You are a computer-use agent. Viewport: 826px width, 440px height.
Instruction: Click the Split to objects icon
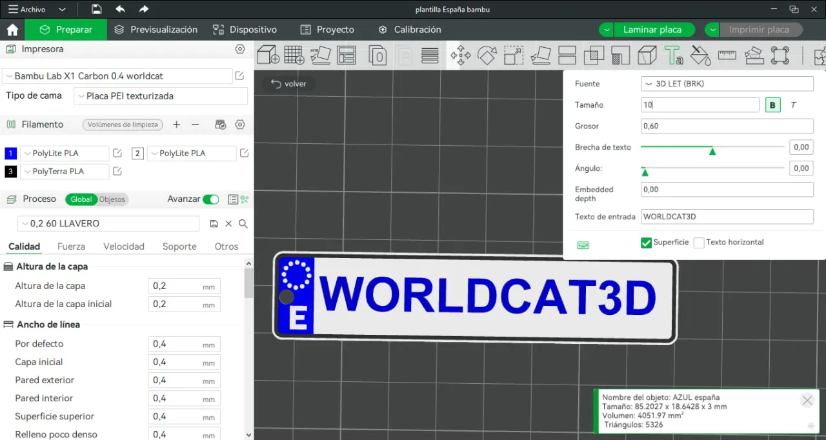[x=378, y=55]
